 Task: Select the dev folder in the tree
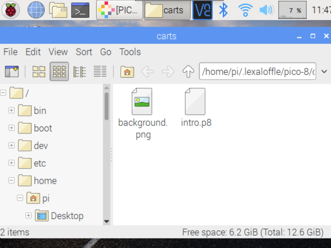33,145
